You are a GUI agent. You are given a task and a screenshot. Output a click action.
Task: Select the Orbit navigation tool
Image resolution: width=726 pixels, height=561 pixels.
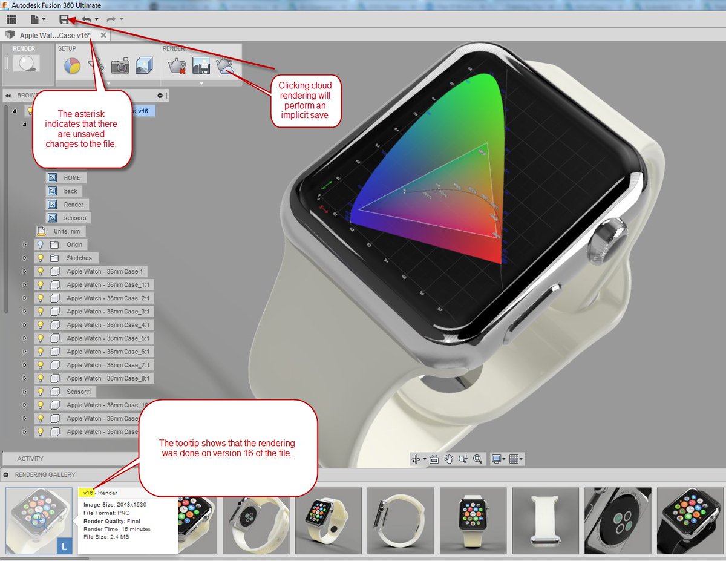(416, 459)
